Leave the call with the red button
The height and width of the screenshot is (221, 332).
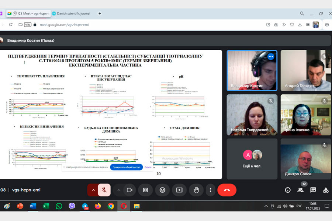pyautogui.click(x=227, y=190)
